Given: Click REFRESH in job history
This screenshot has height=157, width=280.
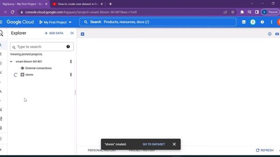Looking at the screenshot, I should [x=265, y=150].
